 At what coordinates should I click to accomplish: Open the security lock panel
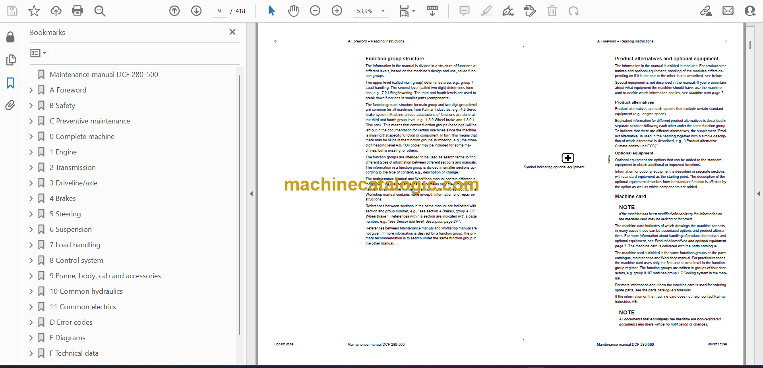click(x=11, y=37)
